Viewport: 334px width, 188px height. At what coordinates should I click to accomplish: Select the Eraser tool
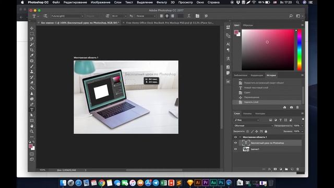pyautogui.click(x=32, y=83)
